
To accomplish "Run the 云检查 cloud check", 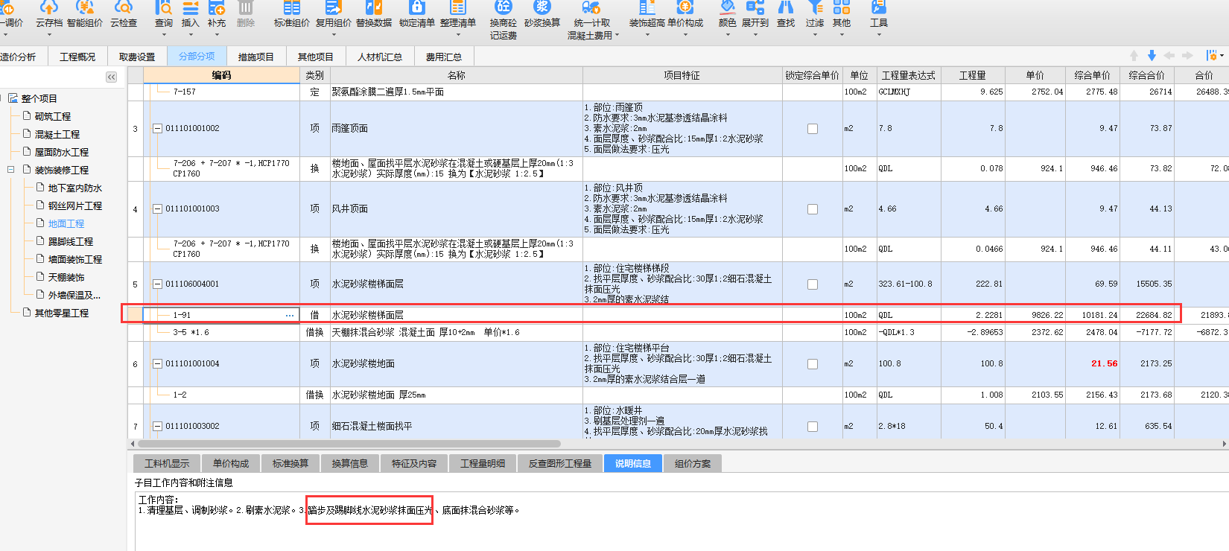I will [x=124, y=7].
